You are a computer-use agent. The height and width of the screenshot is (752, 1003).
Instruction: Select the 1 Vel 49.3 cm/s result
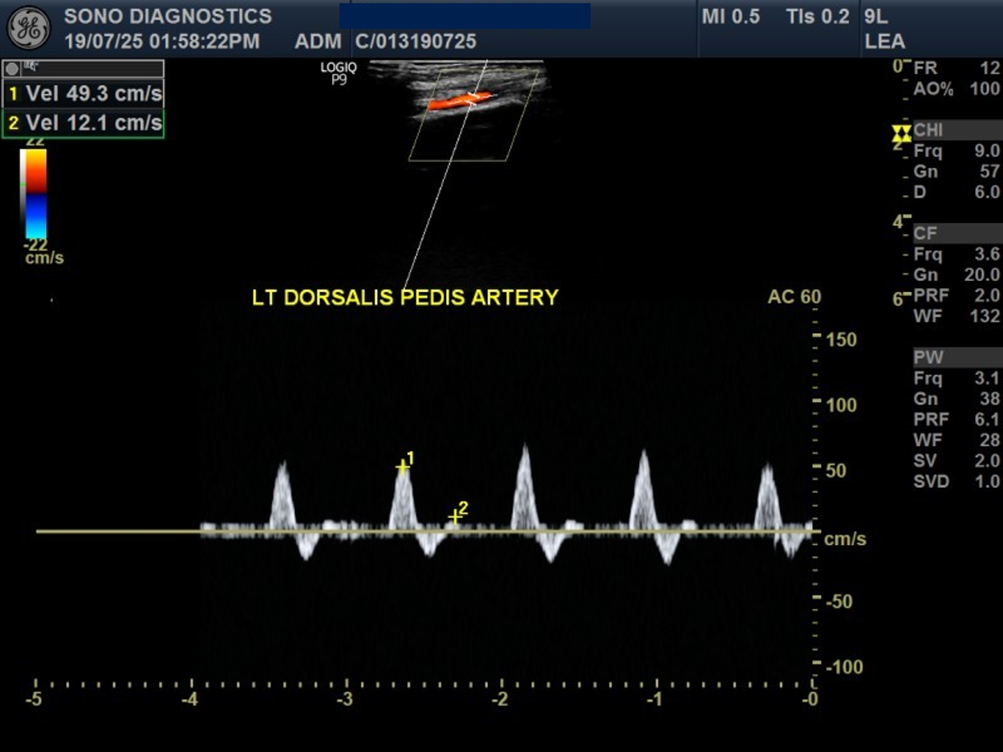(84, 94)
